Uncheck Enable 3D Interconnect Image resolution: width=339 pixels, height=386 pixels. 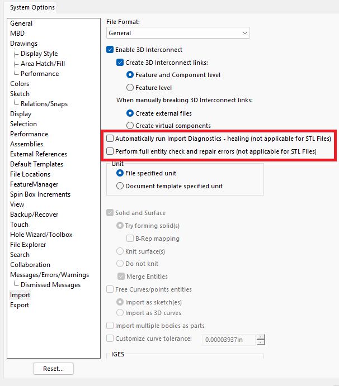(x=110, y=50)
